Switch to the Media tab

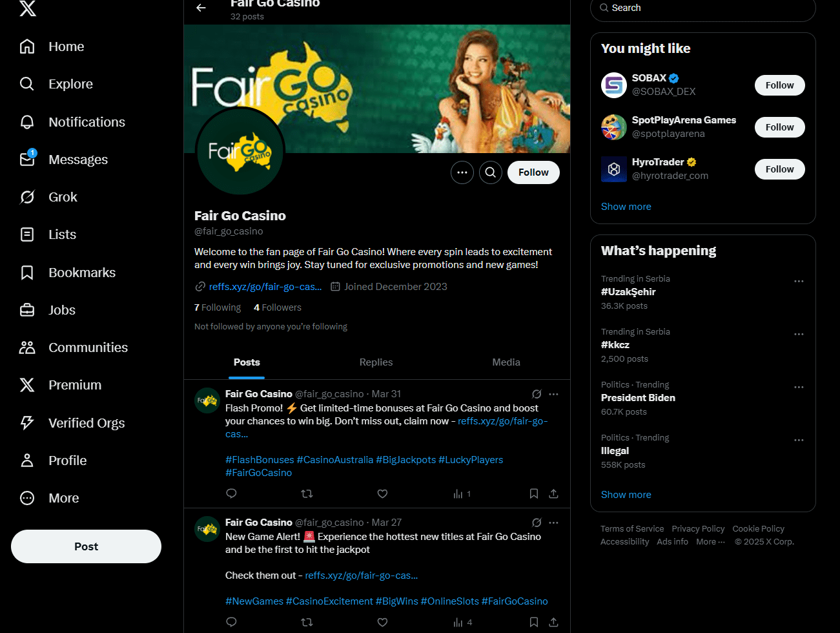tap(506, 362)
